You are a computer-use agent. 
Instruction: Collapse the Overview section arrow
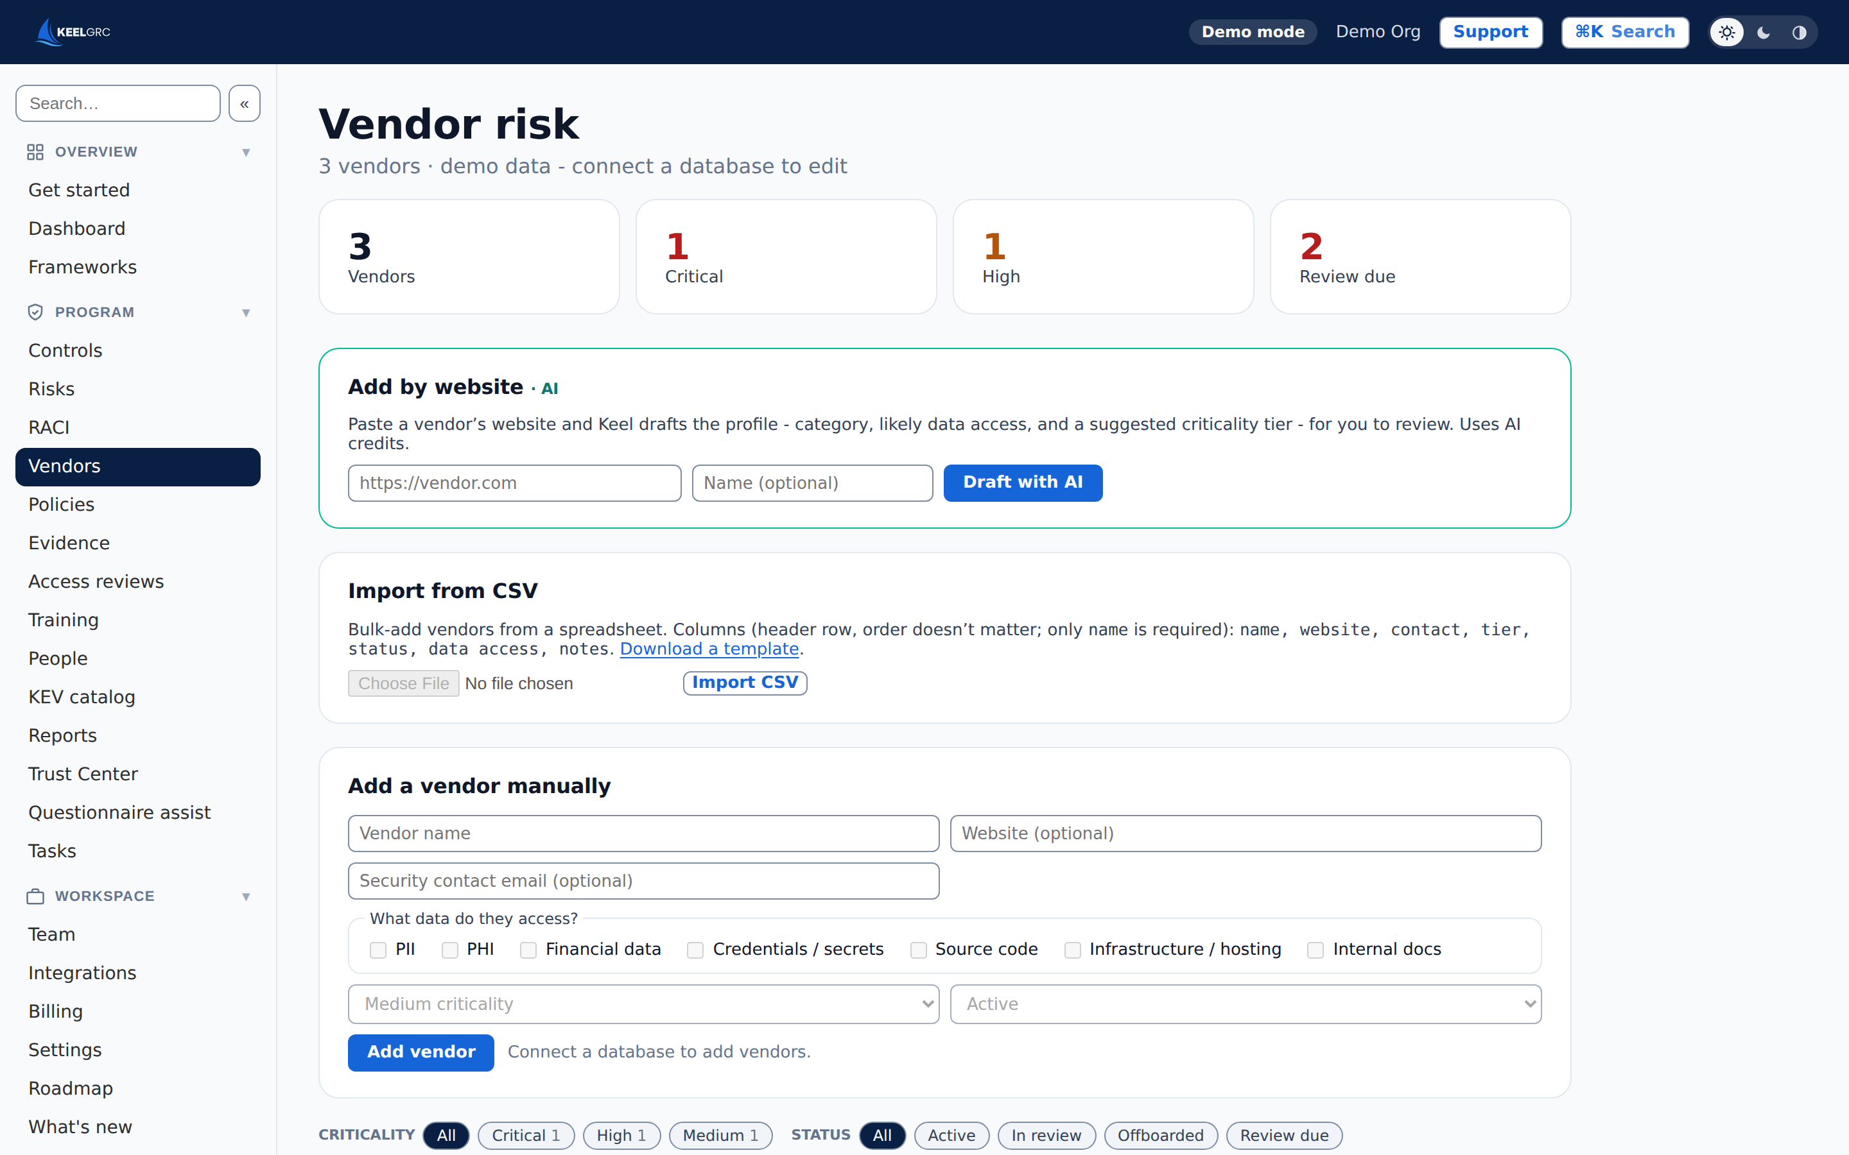click(246, 152)
